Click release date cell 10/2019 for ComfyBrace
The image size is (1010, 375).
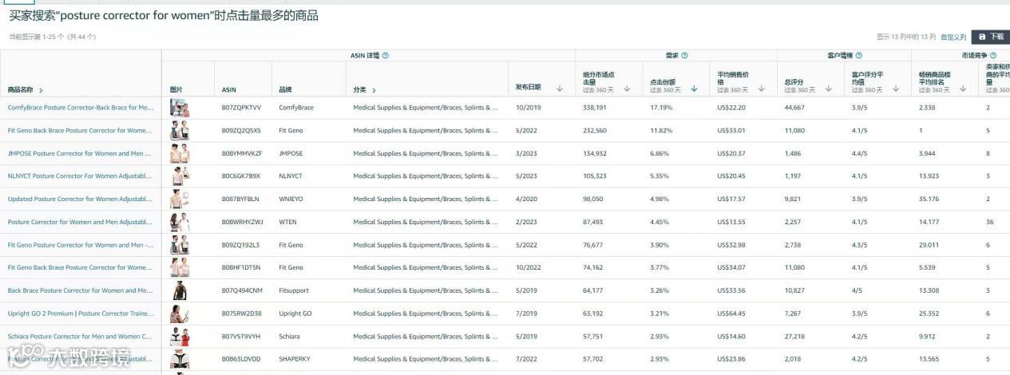(x=528, y=107)
